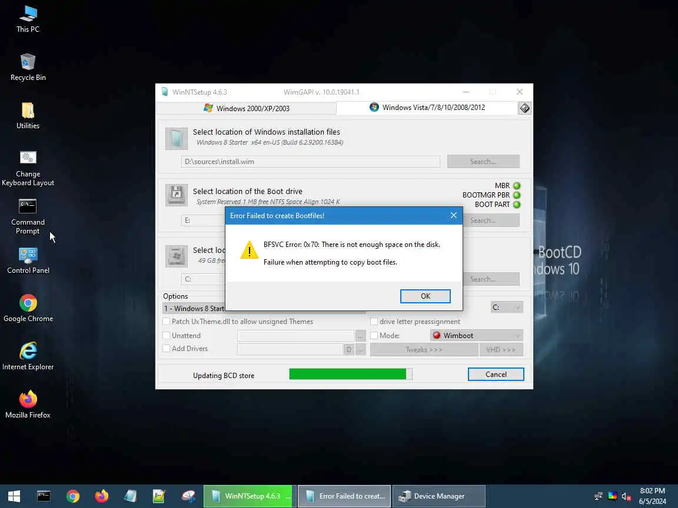
Task: Switch to Error Failed to creat... taskbar window
Action: coord(344,496)
